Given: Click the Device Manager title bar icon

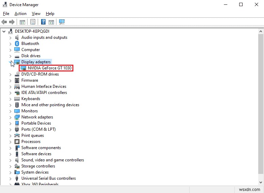Looking at the screenshot, I should pos(5,5).
